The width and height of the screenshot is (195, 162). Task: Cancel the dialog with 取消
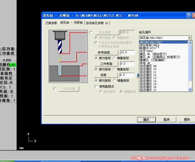tap(167, 120)
